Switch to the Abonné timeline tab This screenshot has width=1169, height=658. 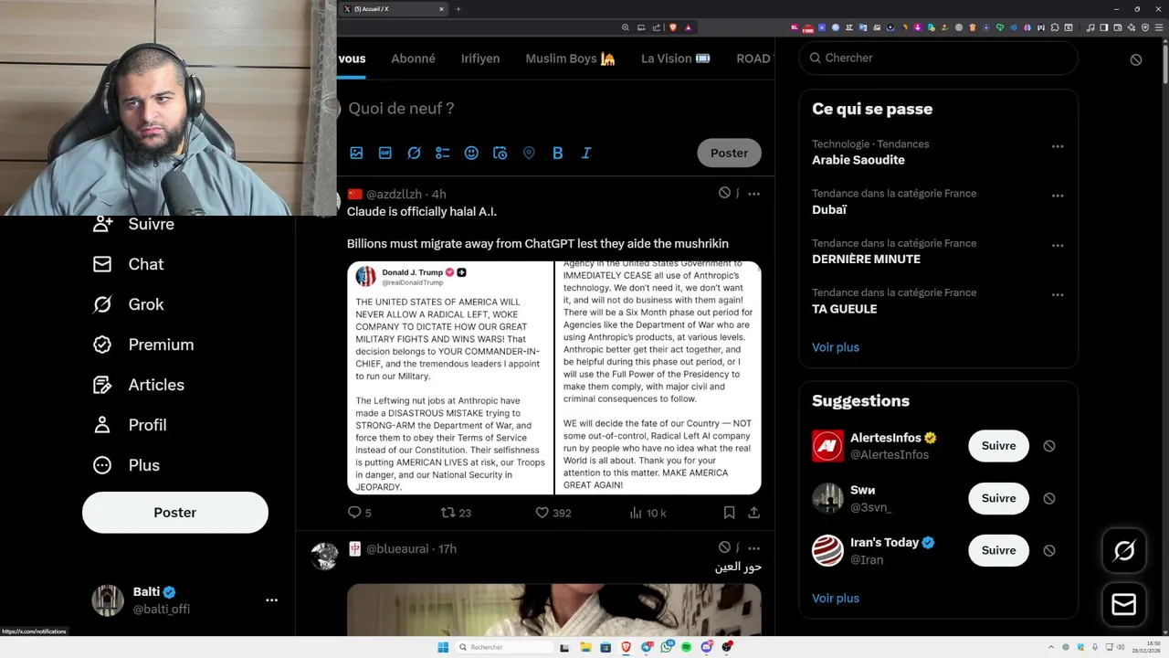[x=413, y=58]
